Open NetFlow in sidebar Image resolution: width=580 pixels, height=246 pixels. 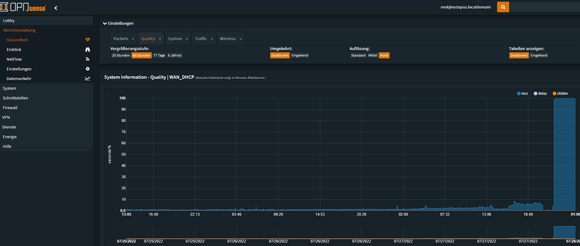coord(46,59)
